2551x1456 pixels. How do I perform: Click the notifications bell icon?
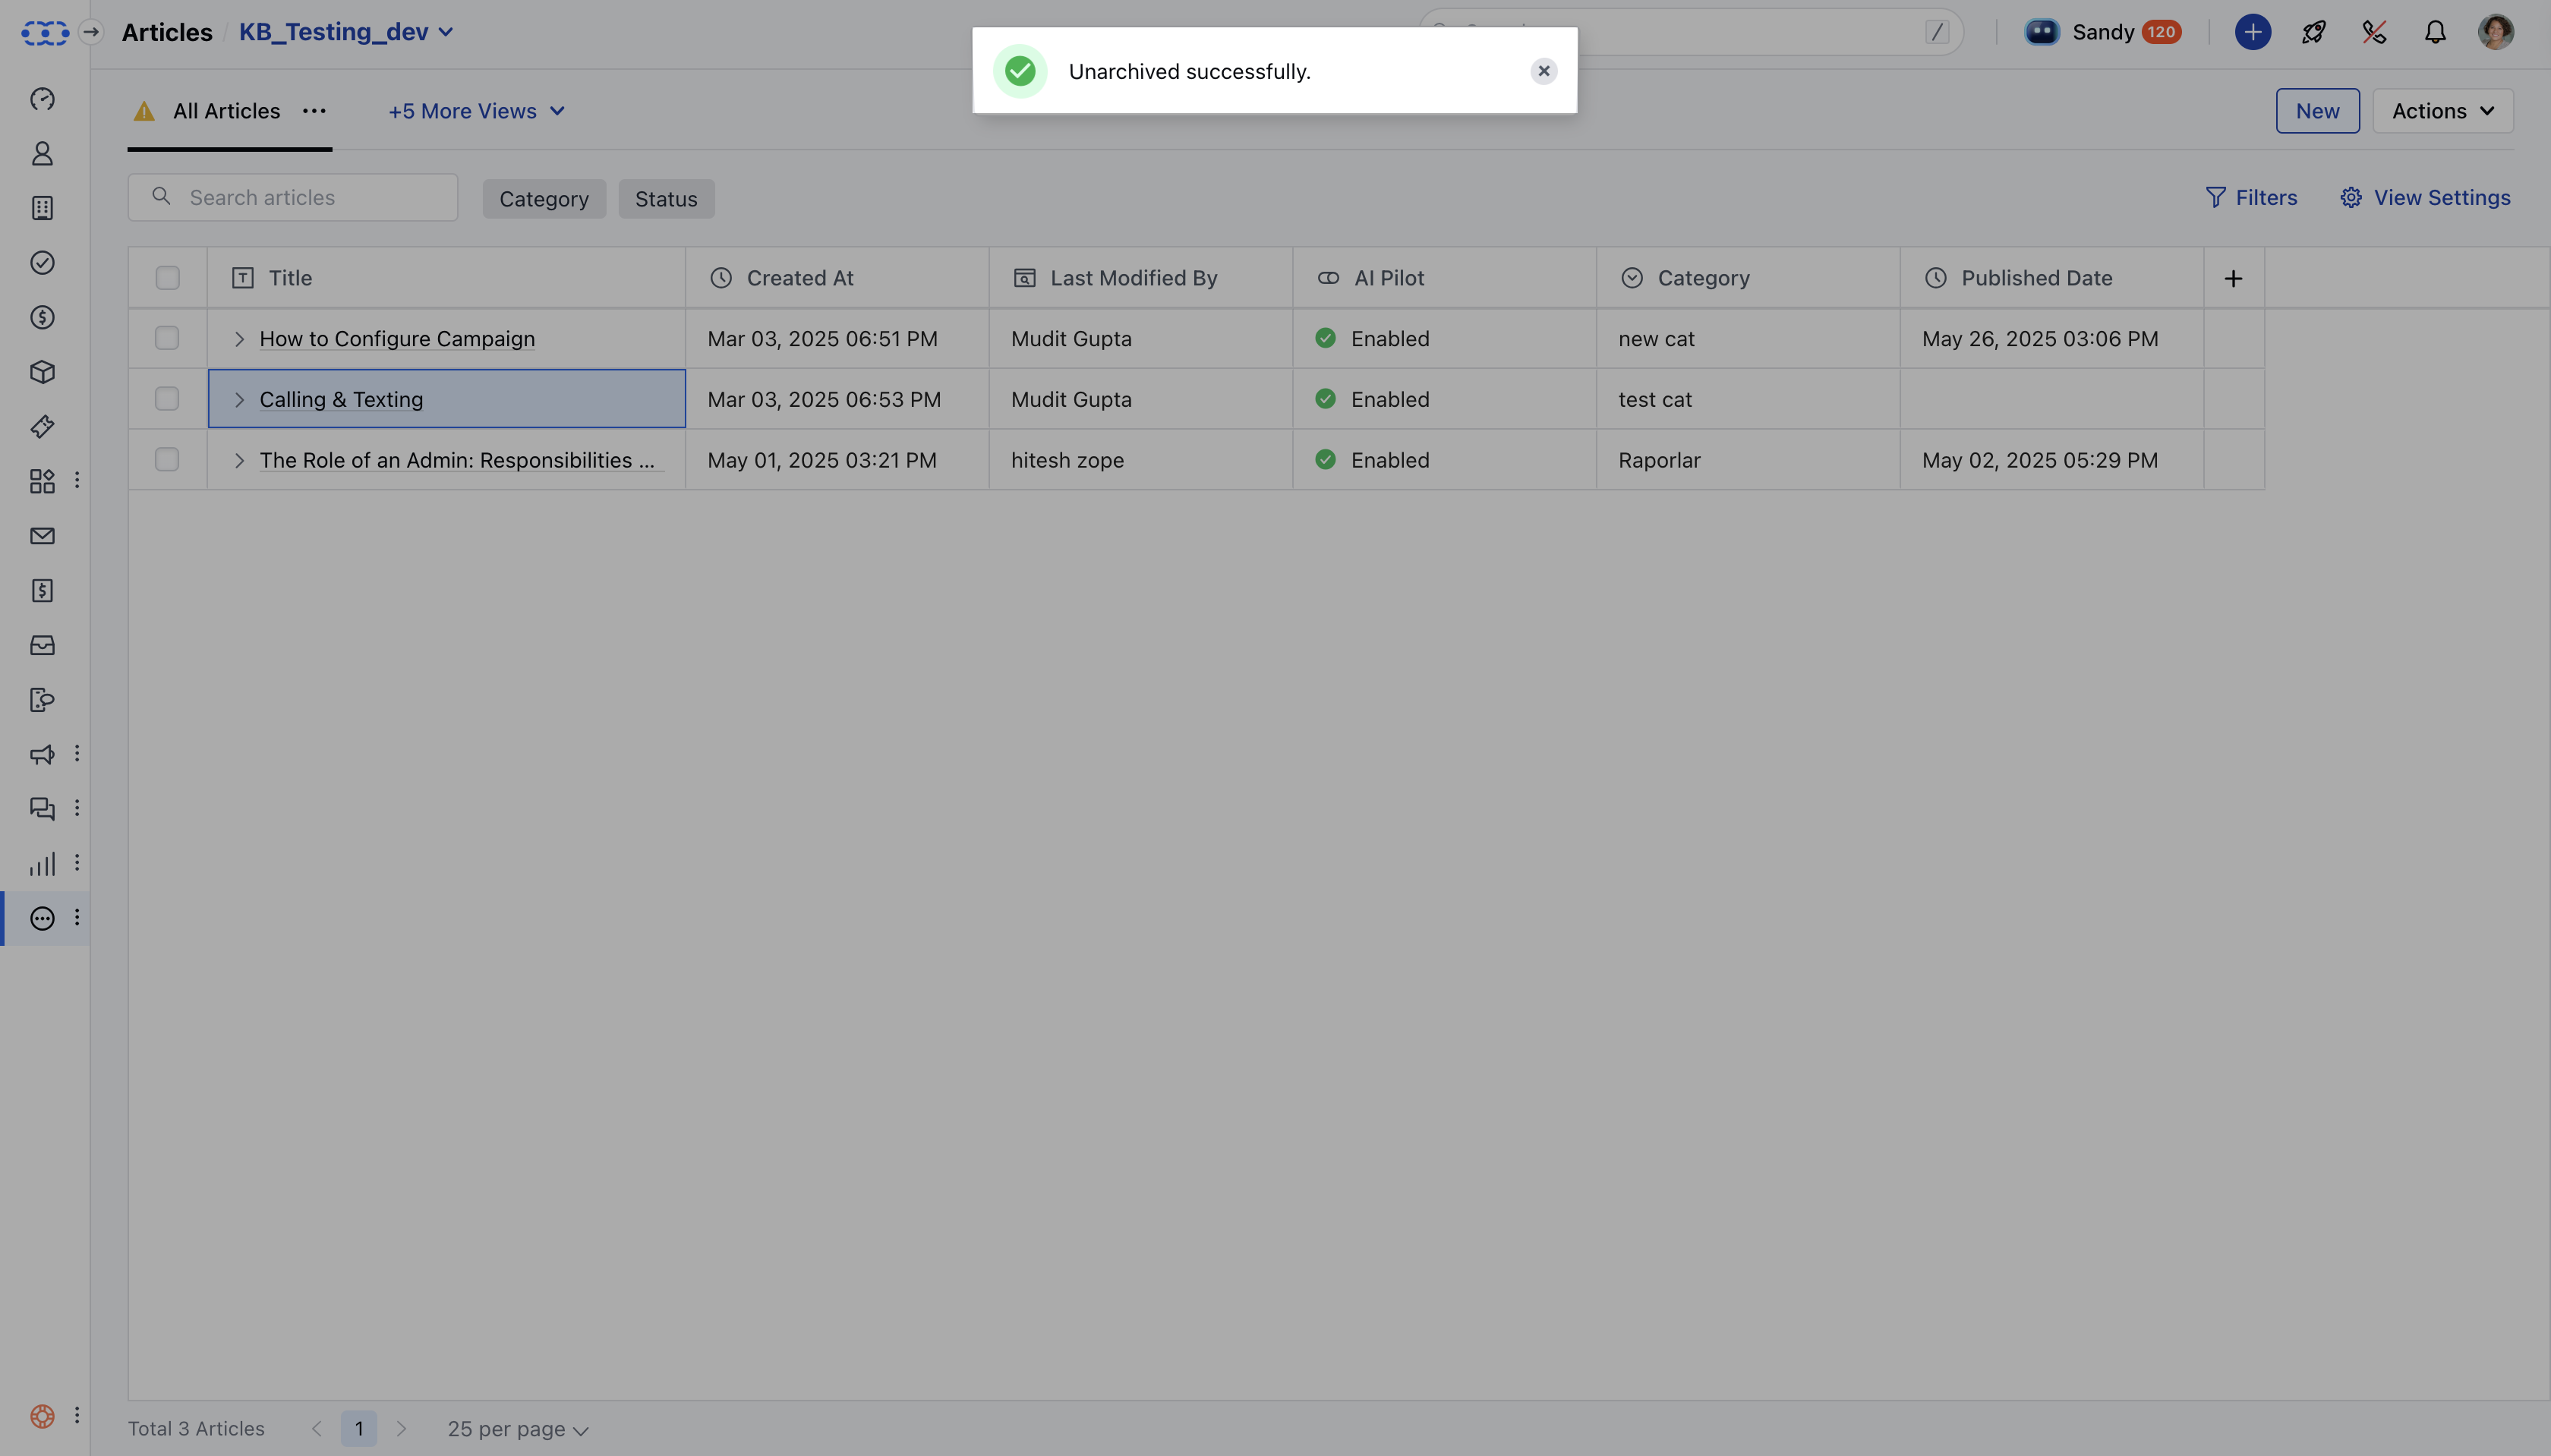click(x=2435, y=32)
